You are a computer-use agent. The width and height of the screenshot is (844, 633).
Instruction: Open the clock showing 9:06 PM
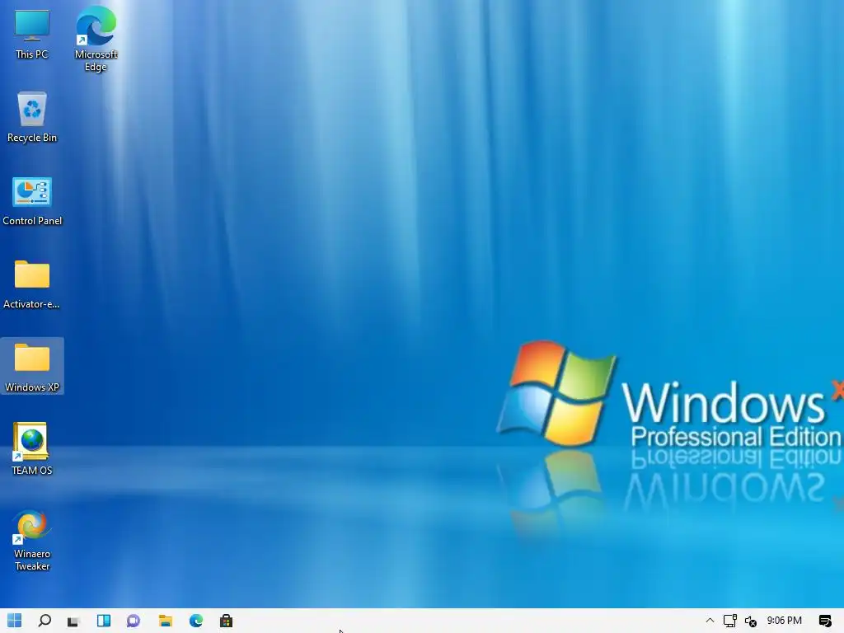click(x=785, y=621)
